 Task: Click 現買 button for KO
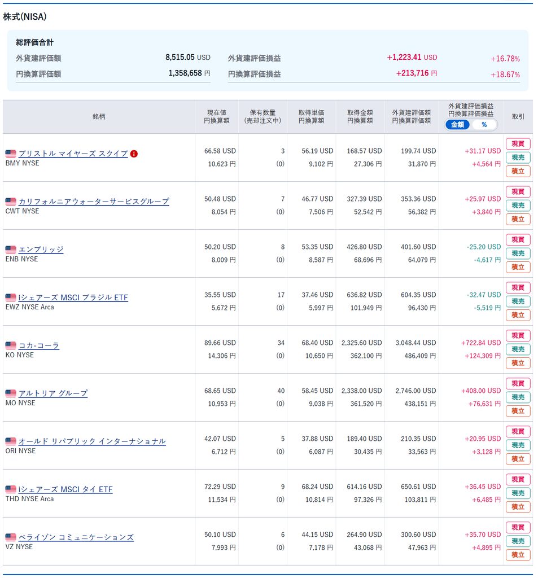click(518, 335)
